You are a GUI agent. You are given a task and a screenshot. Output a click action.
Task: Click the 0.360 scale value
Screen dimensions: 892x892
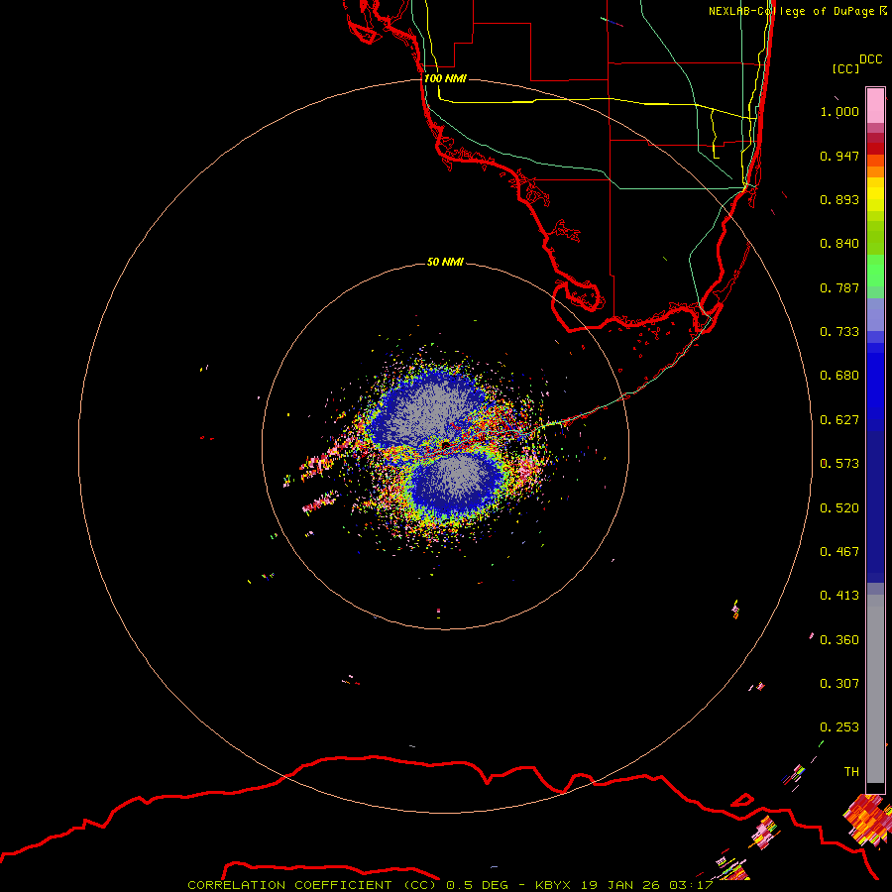point(839,640)
